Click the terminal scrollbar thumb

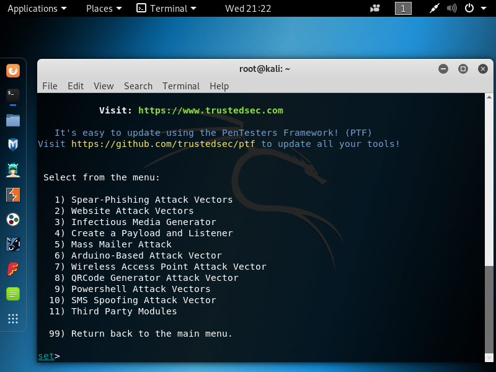[x=489, y=309]
